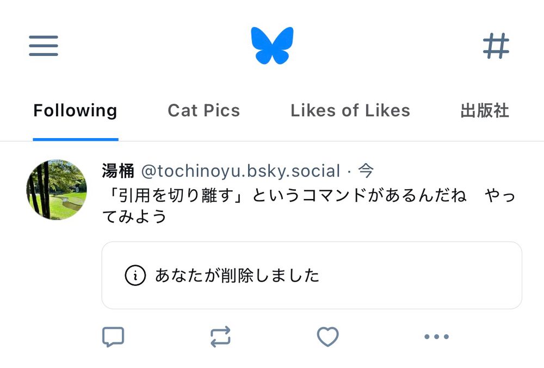Click the あなたが削除しました notice text
The height and width of the screenshot is (368, 544).
[237, 276]
